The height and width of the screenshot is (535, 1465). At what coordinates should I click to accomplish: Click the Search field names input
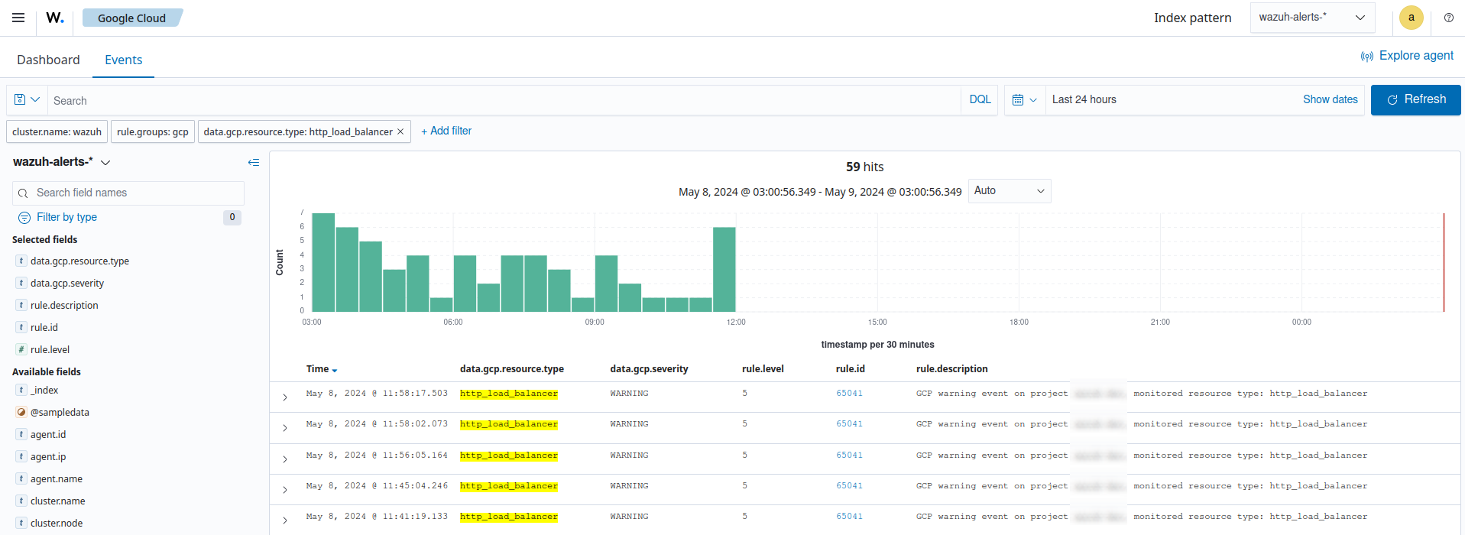pyautogui.click(x=128, y=193)
